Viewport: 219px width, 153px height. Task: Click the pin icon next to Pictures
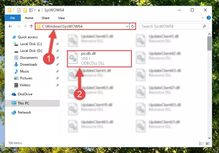pyautogui.click(x=58, y=78)
